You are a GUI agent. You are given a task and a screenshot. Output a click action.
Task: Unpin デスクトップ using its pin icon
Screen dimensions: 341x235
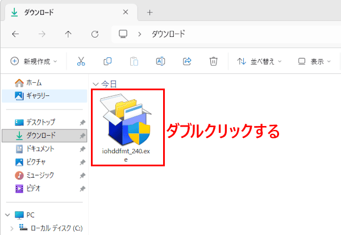pos(82,123)
